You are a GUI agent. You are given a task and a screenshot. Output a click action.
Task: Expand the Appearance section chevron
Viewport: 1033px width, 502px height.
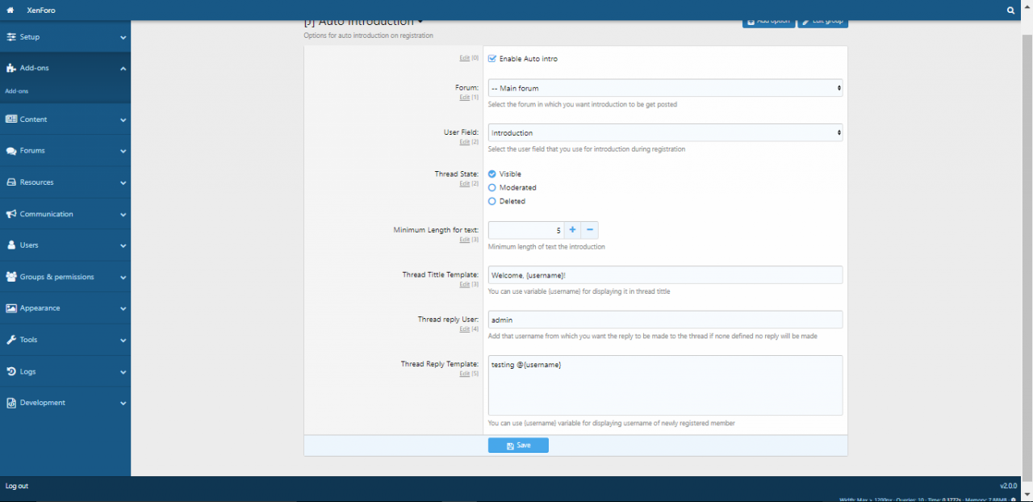(x=123, y=308)
